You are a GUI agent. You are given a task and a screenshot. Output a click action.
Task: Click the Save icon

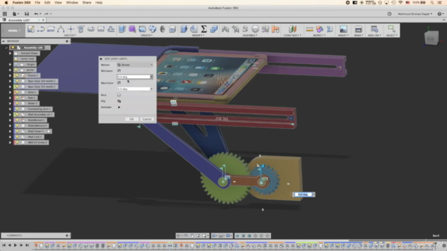pos(27,14)
